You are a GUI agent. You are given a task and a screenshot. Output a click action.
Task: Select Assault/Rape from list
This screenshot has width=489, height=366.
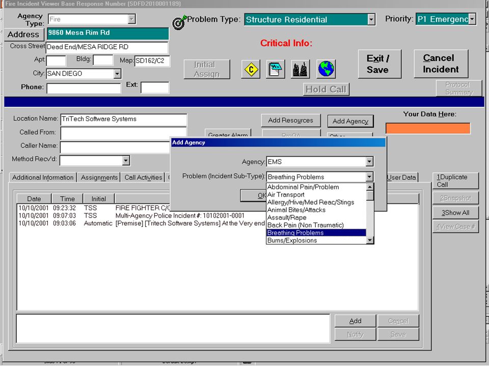316,218
